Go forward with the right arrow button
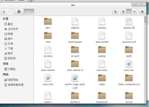The width and height of the screenshot is (149, 107). [9, 12]
